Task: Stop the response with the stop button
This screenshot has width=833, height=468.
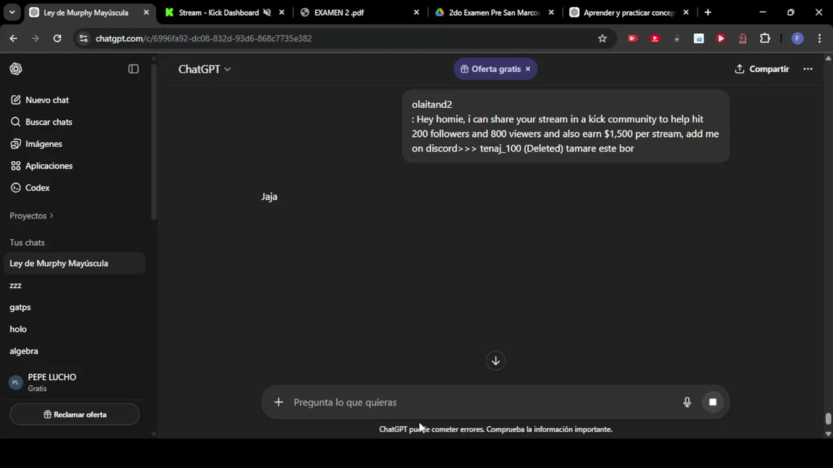Action: coord(713,402)
